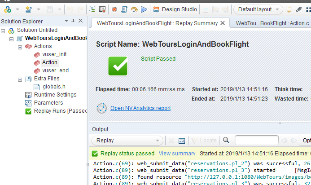Select the WebToursLoginAndBookFlight script node

pyautogui.click(x=56, y=38)
